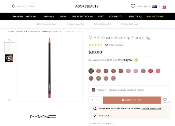Play the product video thumbnail
This screenshot has height=126, width=175.
click(9, 58)
